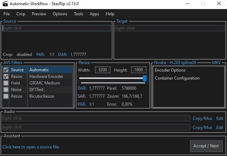Open the Help menu

(x=110, y=14)
